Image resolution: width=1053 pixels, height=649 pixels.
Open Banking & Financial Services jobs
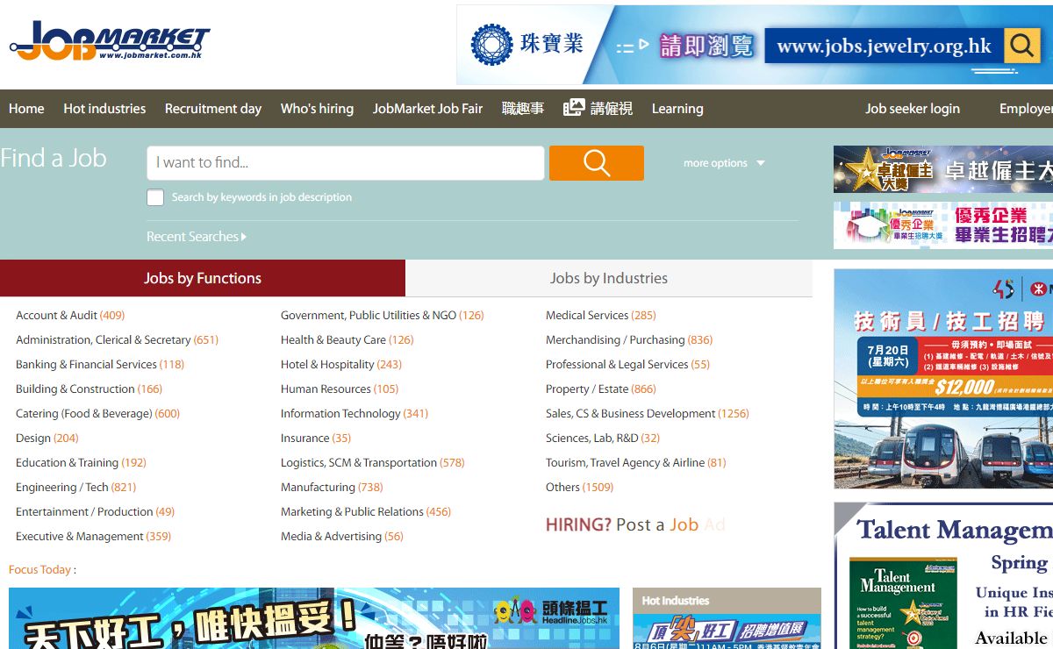coord(100,364)
